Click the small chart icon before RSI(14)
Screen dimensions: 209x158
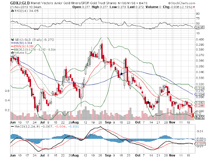[12, 11]
